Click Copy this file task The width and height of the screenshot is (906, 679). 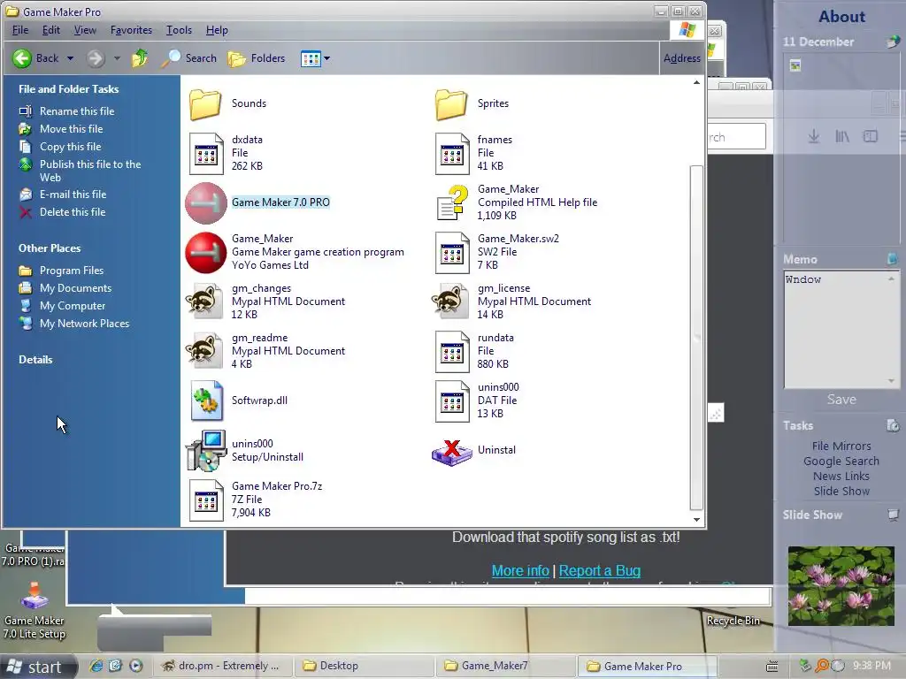pyautogui.click(x=70, y=147)
